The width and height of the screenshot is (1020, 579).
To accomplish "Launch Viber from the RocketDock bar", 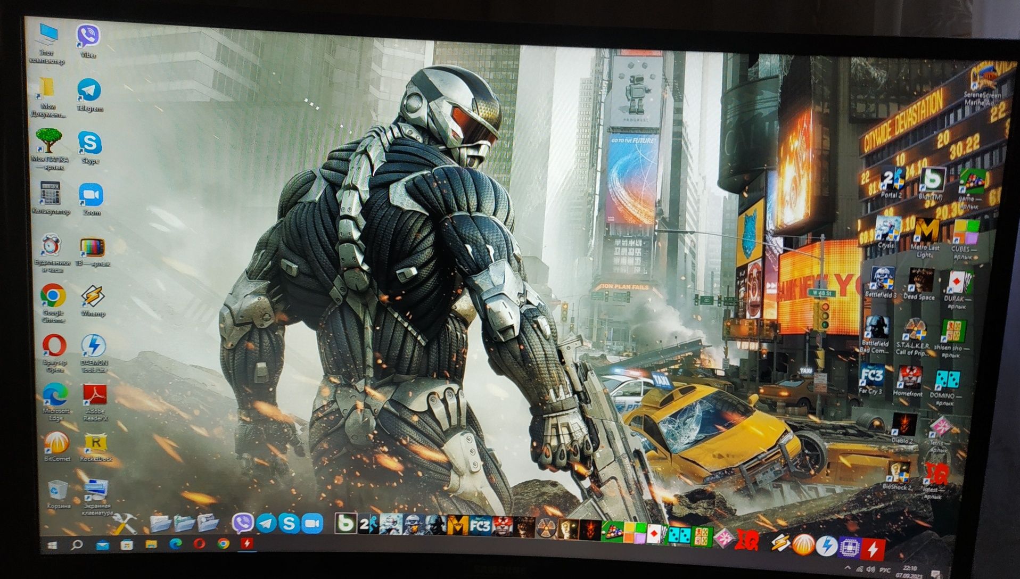I will click(243, 524).
